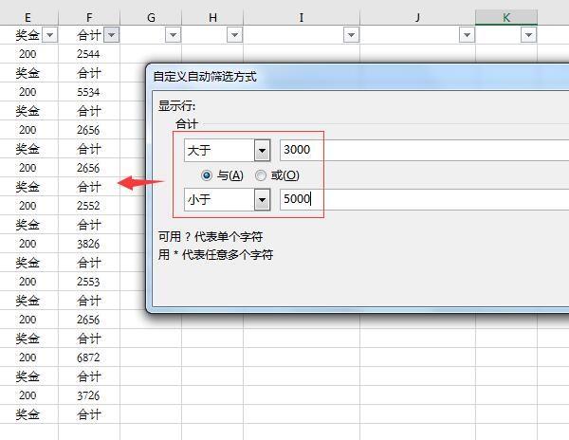
Task: Open filter dropdown in column G header
Action: (174, 35)
